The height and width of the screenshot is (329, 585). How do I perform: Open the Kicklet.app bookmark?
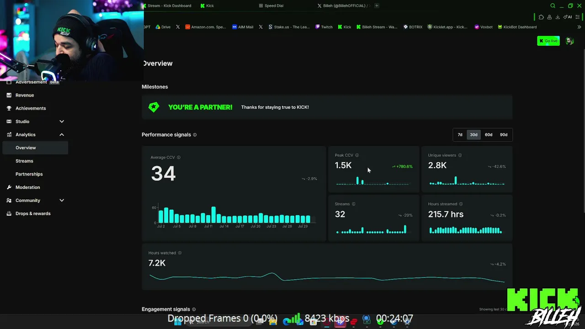[447, 27]
